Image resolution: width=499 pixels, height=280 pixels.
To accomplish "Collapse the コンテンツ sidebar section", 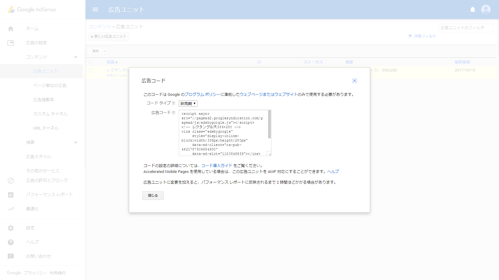I will pyautogui.click(x=76, y=57).
